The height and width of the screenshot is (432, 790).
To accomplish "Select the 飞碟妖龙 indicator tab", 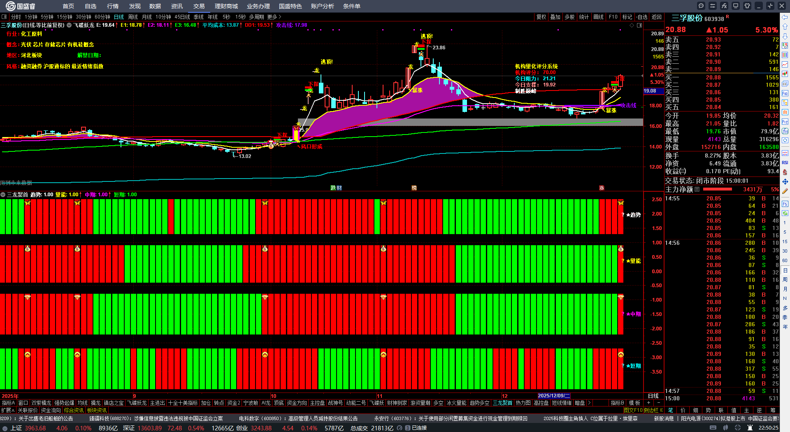I will [137, 403].
